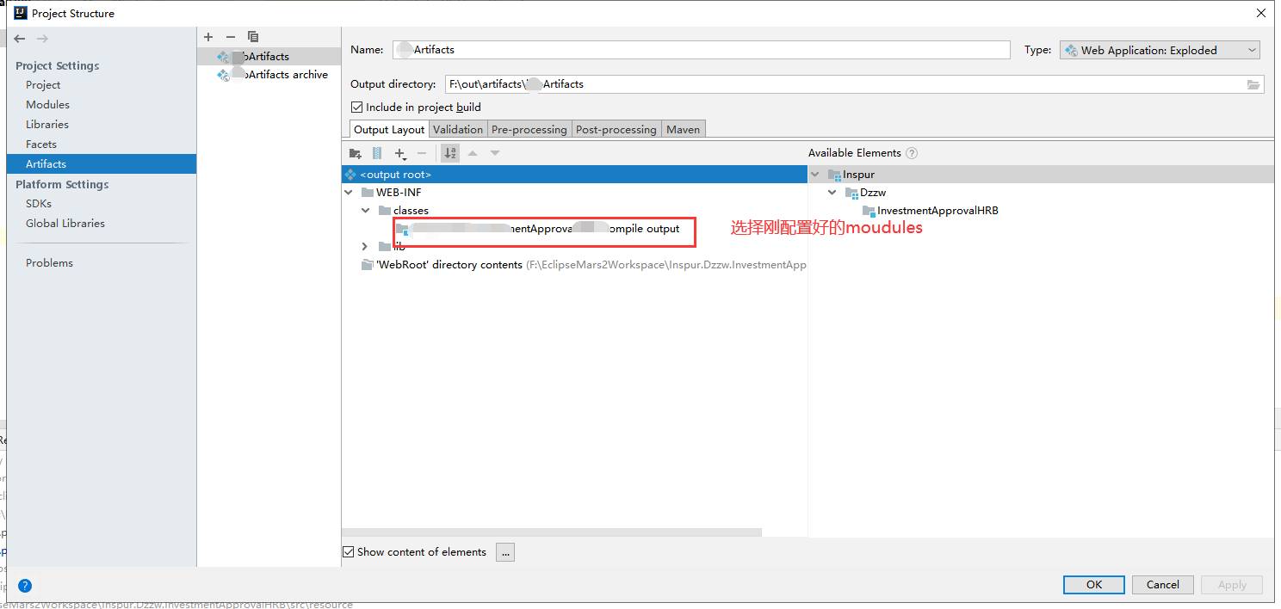Collapse the Dzzw node in Available Elements
Image resolution: width=1281 pixels, height=609 pixels.
[x=832, y=192]
